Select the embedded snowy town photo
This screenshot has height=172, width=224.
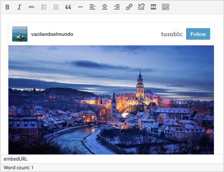[111, 100]
